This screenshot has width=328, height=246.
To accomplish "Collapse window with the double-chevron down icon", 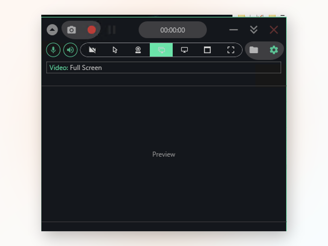I will point(254,30).
